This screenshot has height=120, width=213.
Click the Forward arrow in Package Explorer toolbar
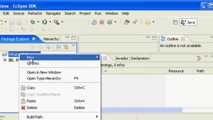coord(40,47)
